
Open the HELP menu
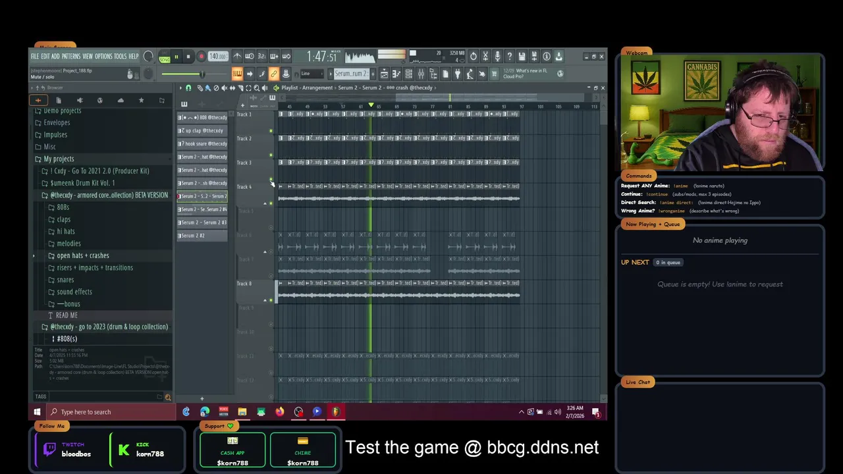tap(134, 57)
